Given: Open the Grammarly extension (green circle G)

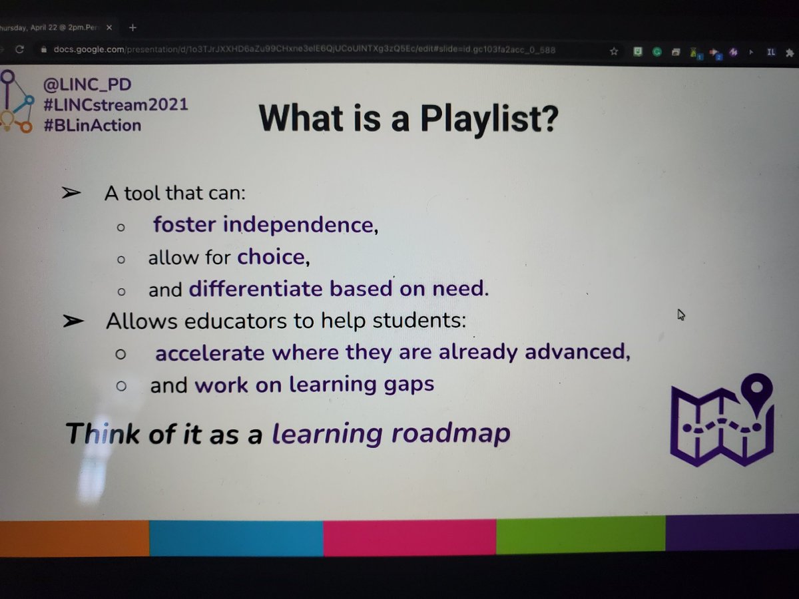Looking at the screenshot, I should (x=656, y=51).
